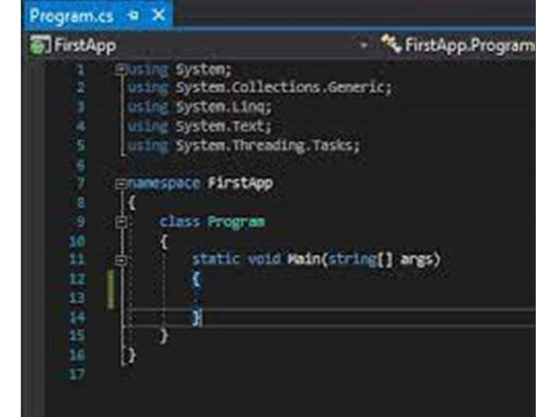
Task: Click the 'void' keyword on line 11
Action: pyautogui.click(x=264, y=259)
